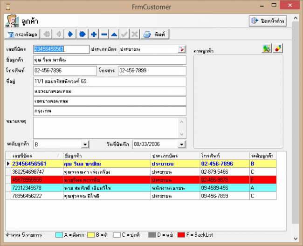This screenshot has height=246, width=303.
Task: Jump to the last record
Action: coord(83,34)
